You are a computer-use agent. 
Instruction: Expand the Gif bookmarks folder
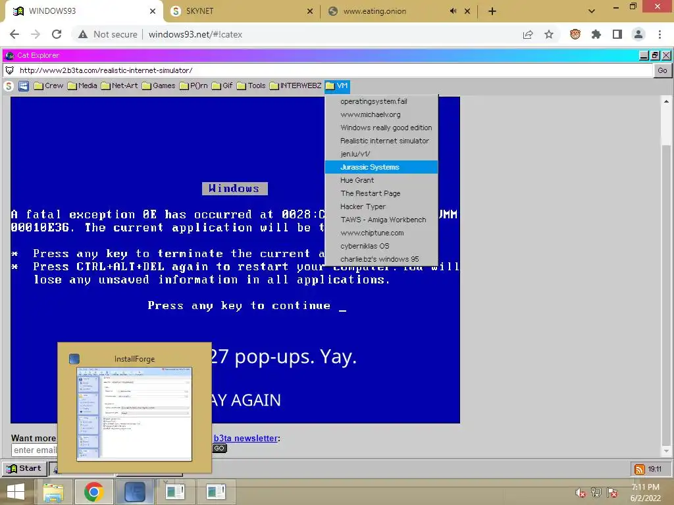coord(222,86)
